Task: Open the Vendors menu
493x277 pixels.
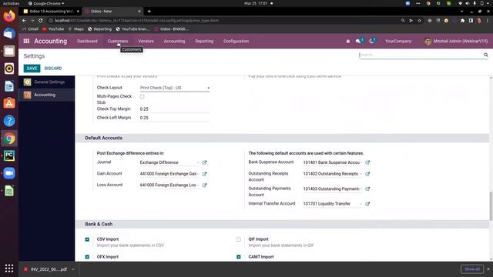Action: pos(146,41)
